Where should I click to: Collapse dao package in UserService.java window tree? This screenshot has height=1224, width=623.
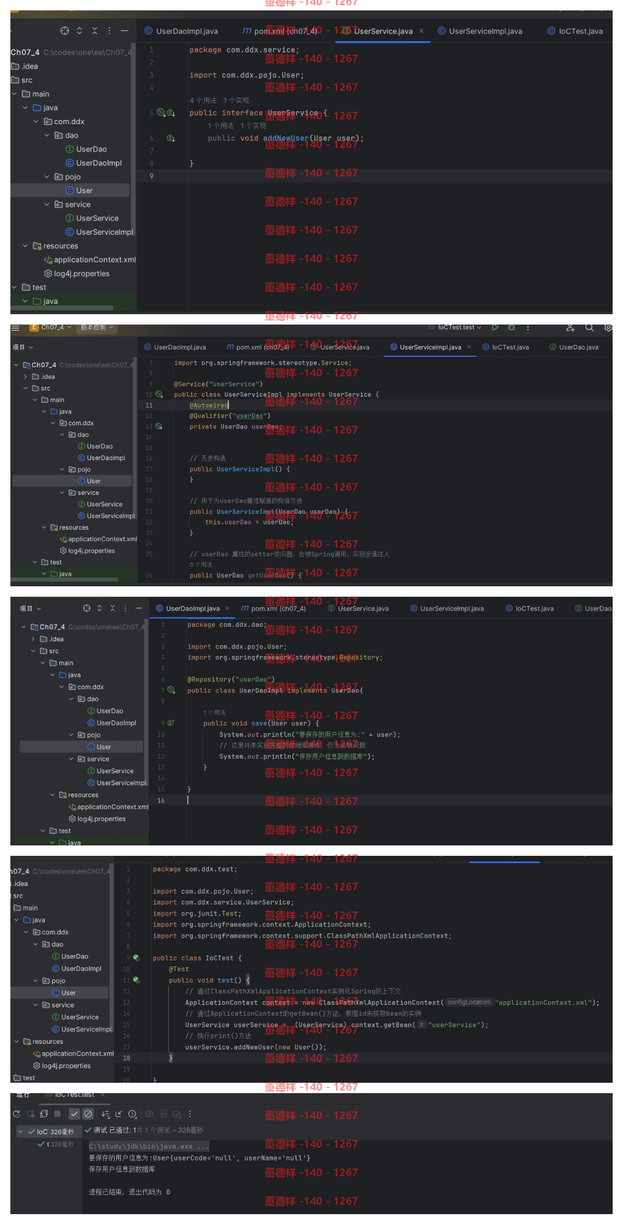coord(47,135)
